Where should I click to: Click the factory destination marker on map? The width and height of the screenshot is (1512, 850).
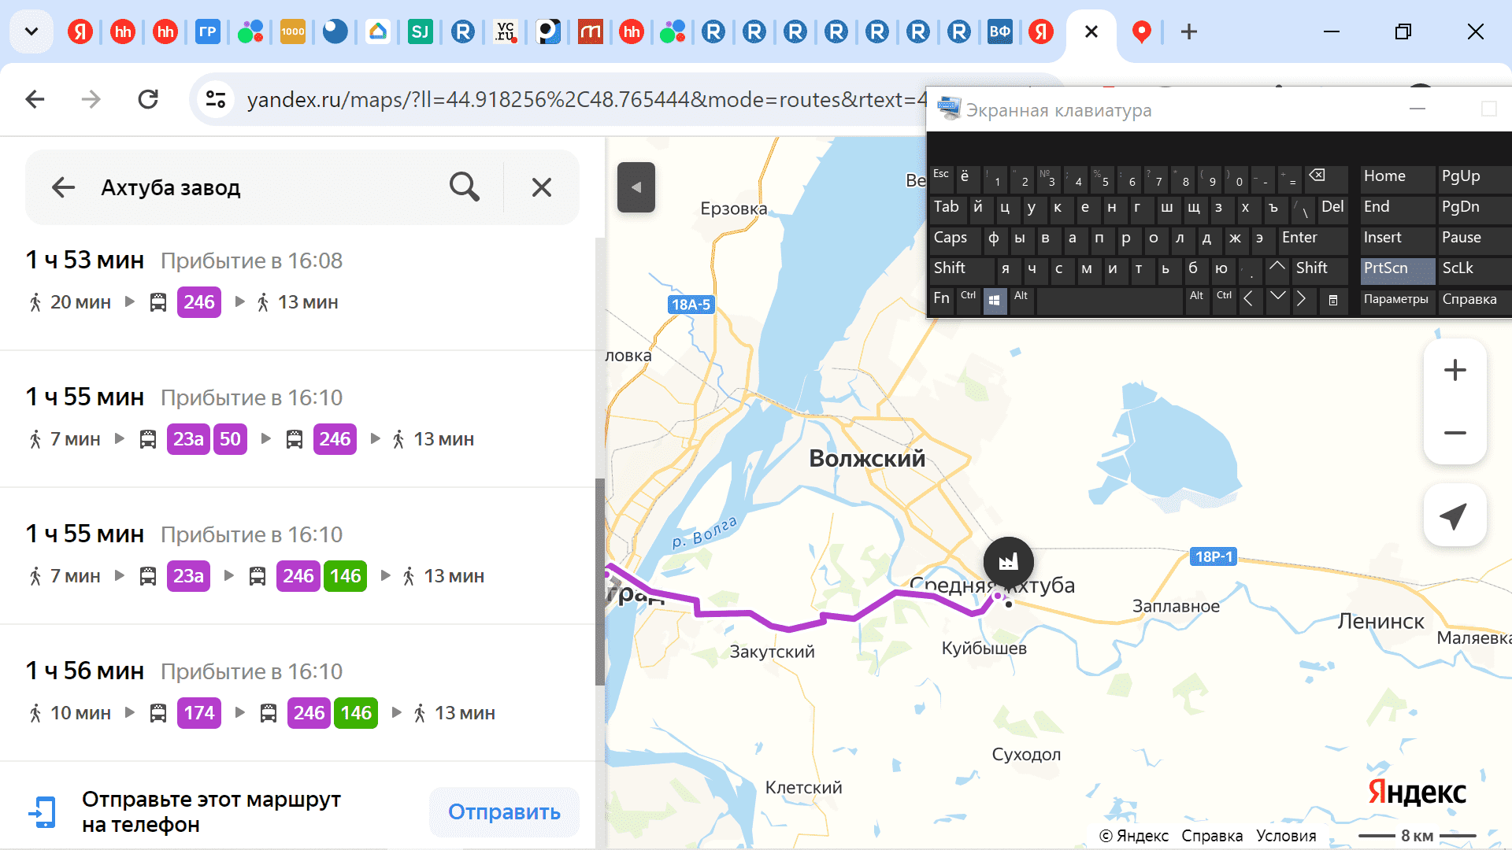(x=1008, y=561)
